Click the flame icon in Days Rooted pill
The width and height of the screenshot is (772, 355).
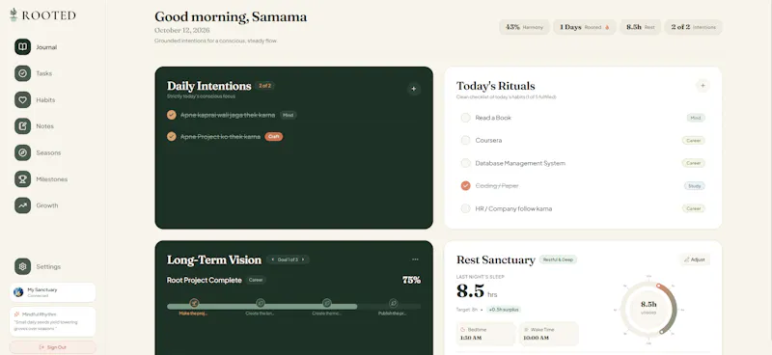[x=607, y=28]
